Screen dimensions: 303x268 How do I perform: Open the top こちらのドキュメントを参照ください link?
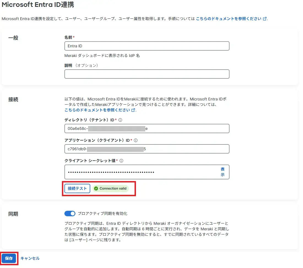pyautogui.click(x=228, y=19)
